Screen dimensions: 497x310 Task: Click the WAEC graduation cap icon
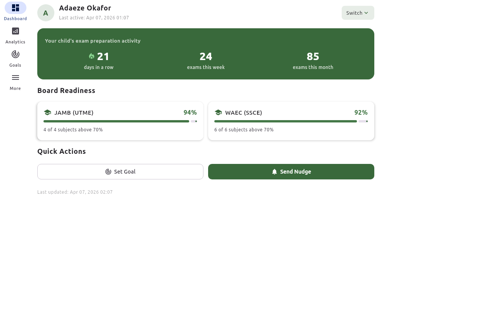click(x=218, y=112)
